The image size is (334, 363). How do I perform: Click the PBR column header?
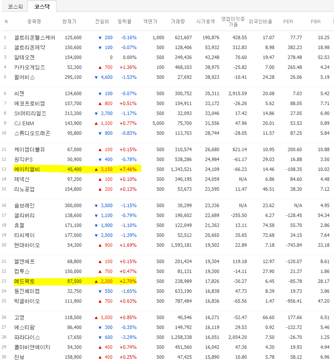click(316, 22)
